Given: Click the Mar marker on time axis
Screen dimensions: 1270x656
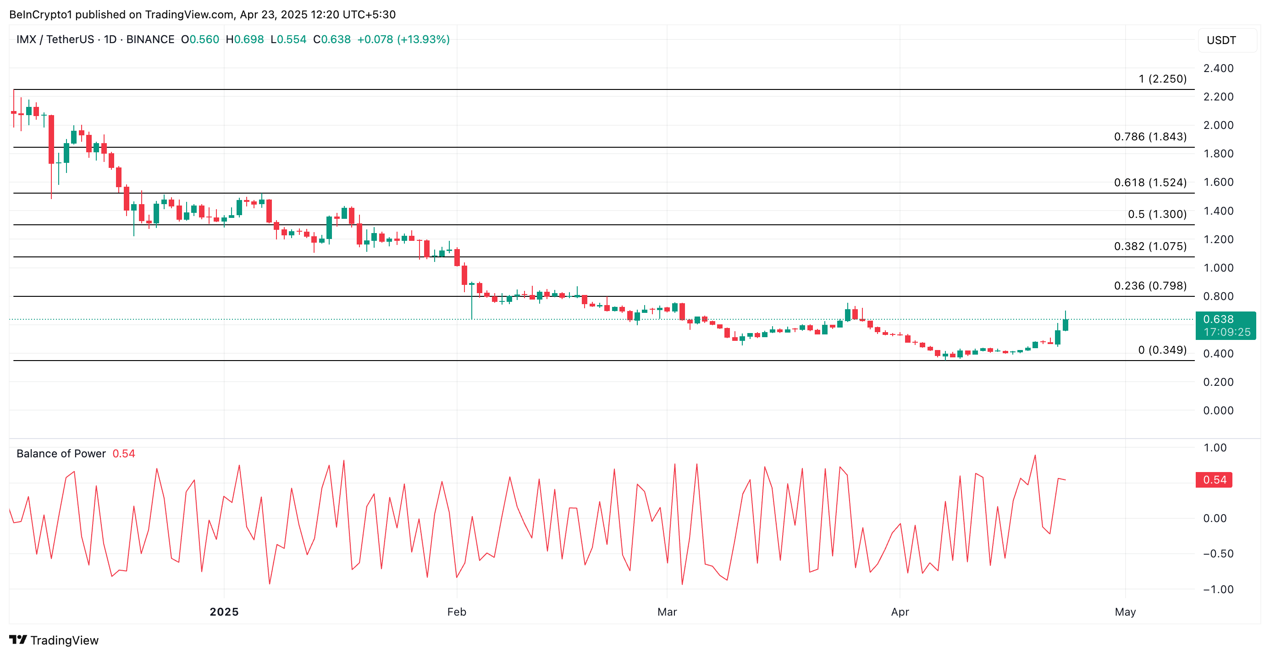Looking at the screenshot, I should point(667,612).
